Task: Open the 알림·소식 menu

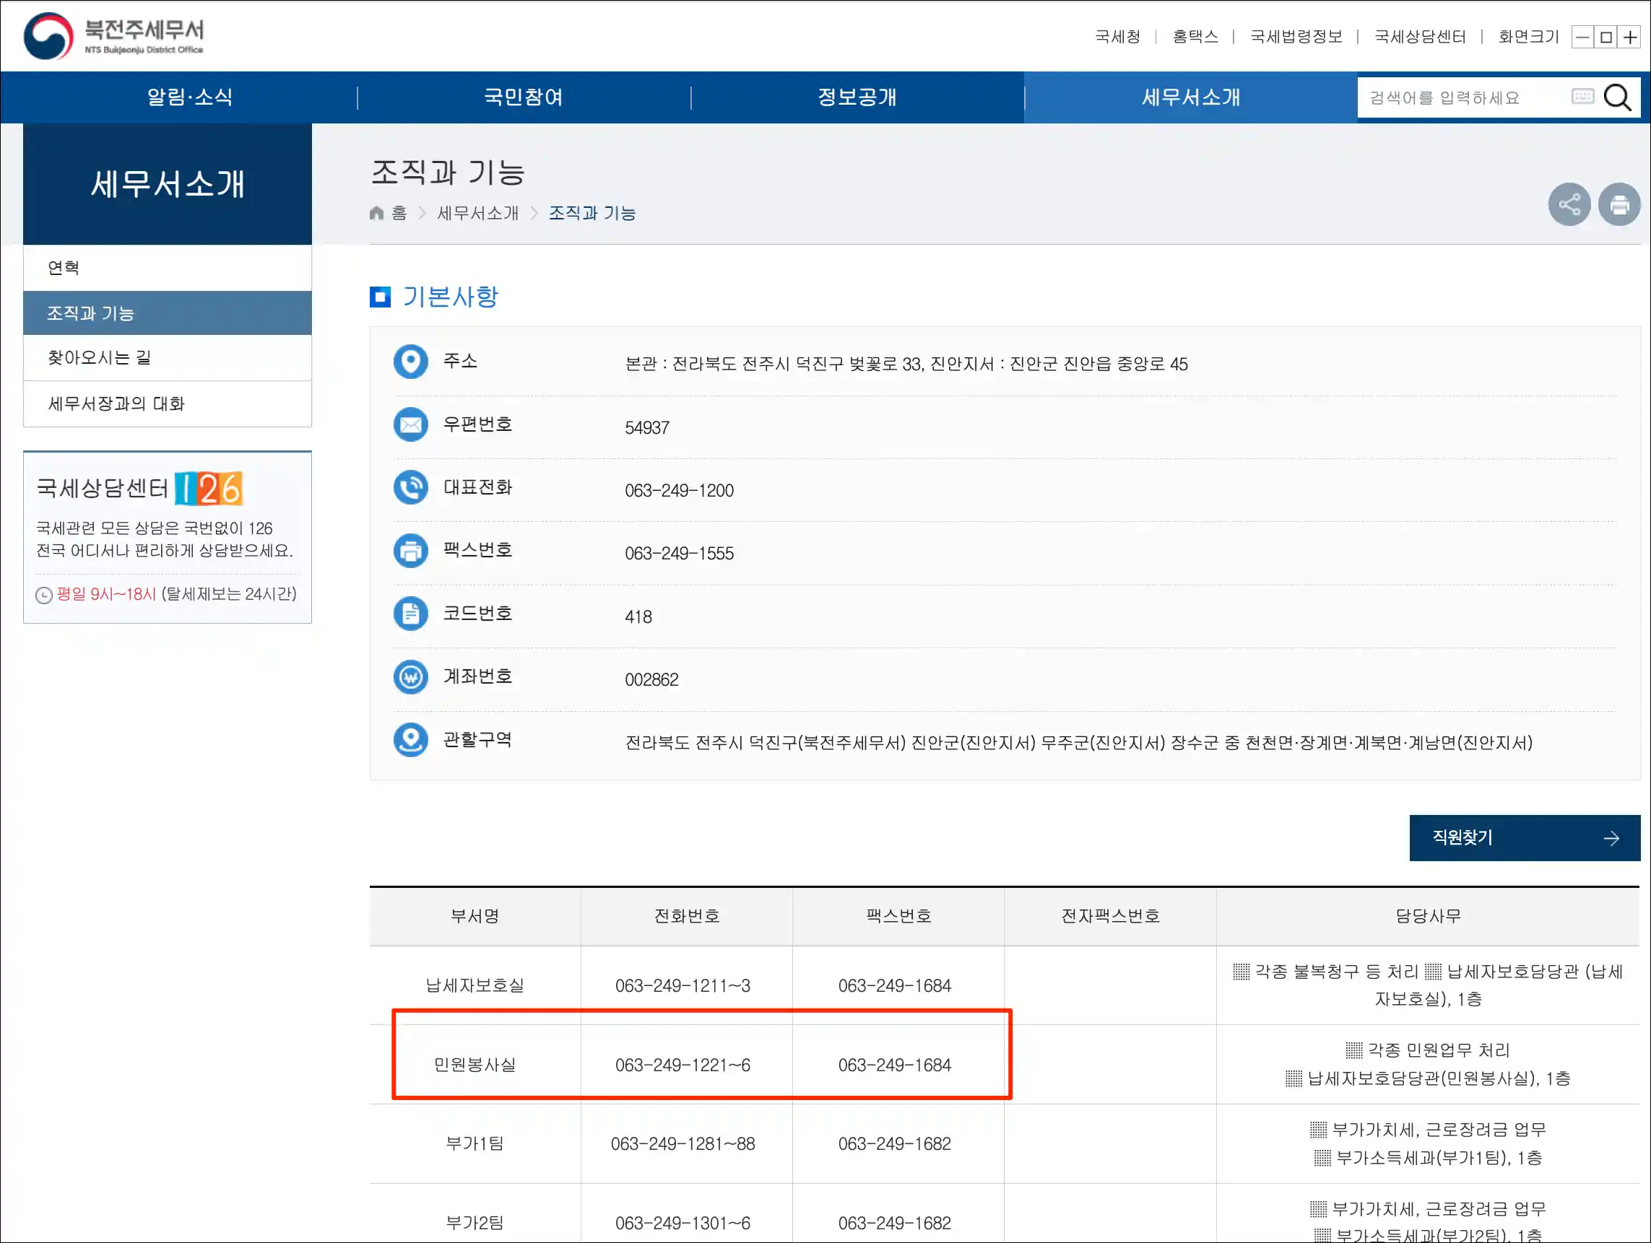Action: click(x=189, y=97)
